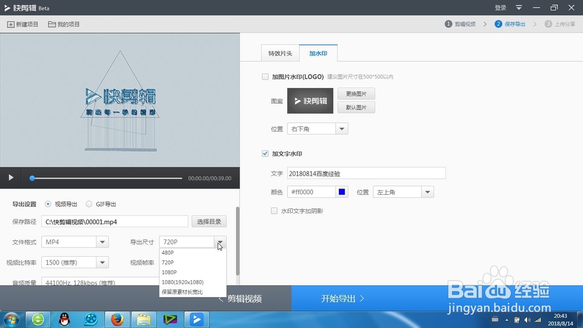Click the volume speaker tray icon

coord(527,320)
